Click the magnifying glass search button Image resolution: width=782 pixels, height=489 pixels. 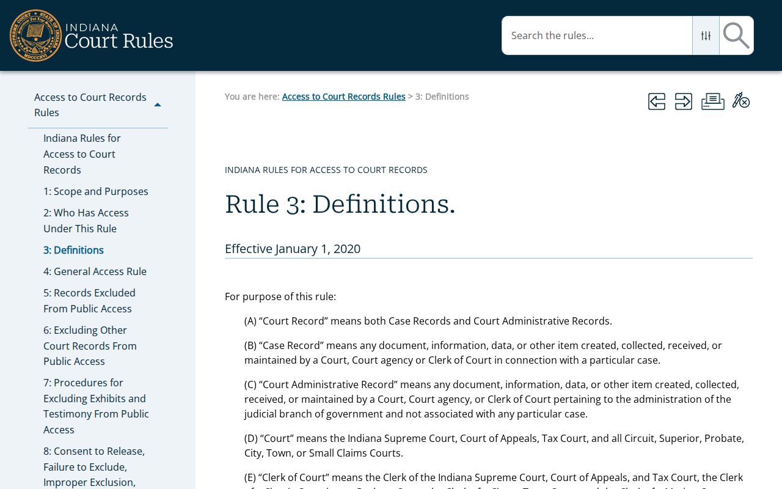(736, 35)
